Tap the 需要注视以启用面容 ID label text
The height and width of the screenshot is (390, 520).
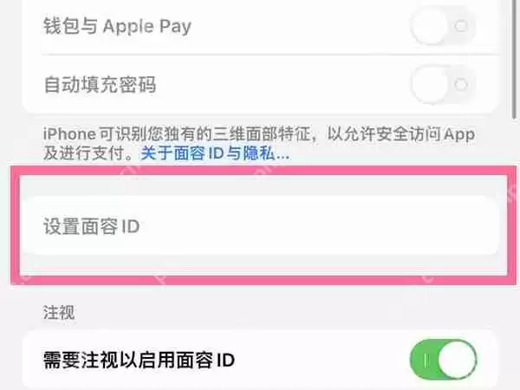pos(139,361)
